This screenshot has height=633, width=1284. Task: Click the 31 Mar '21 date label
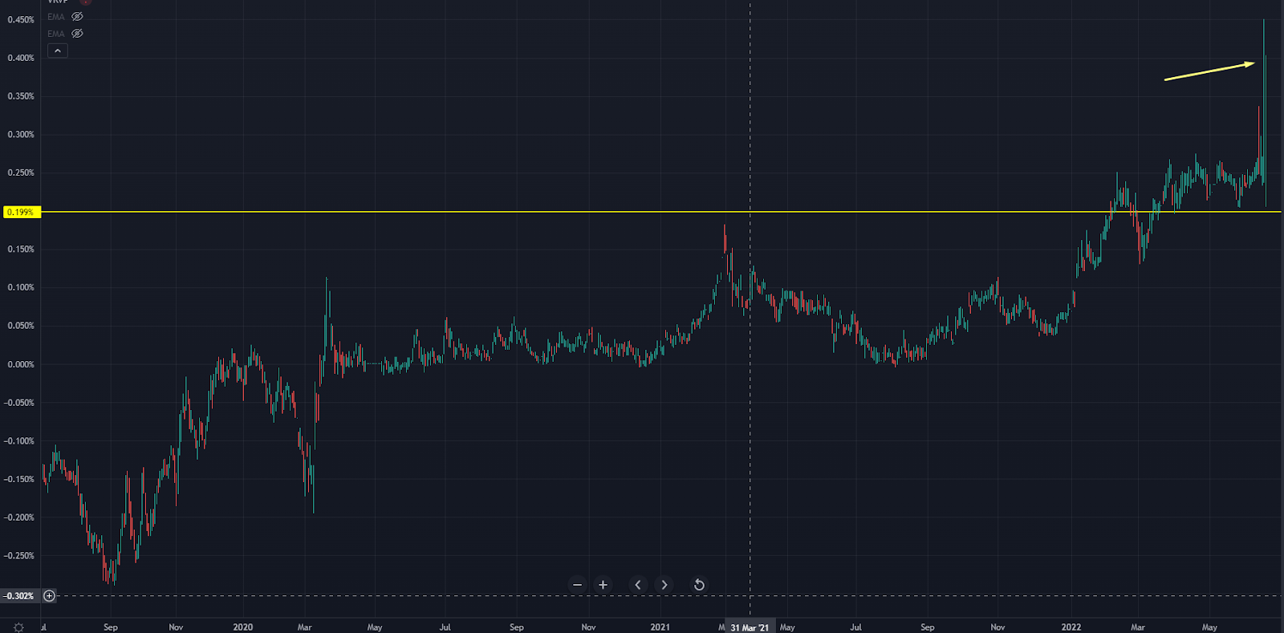[x=750, y=627]
